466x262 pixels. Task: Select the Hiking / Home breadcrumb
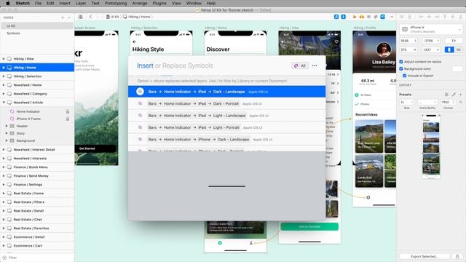point(137,17)
